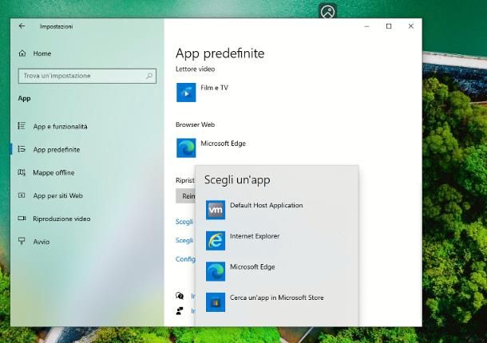
Task: Click the help chat bubble icon
Action: [180, 295]
